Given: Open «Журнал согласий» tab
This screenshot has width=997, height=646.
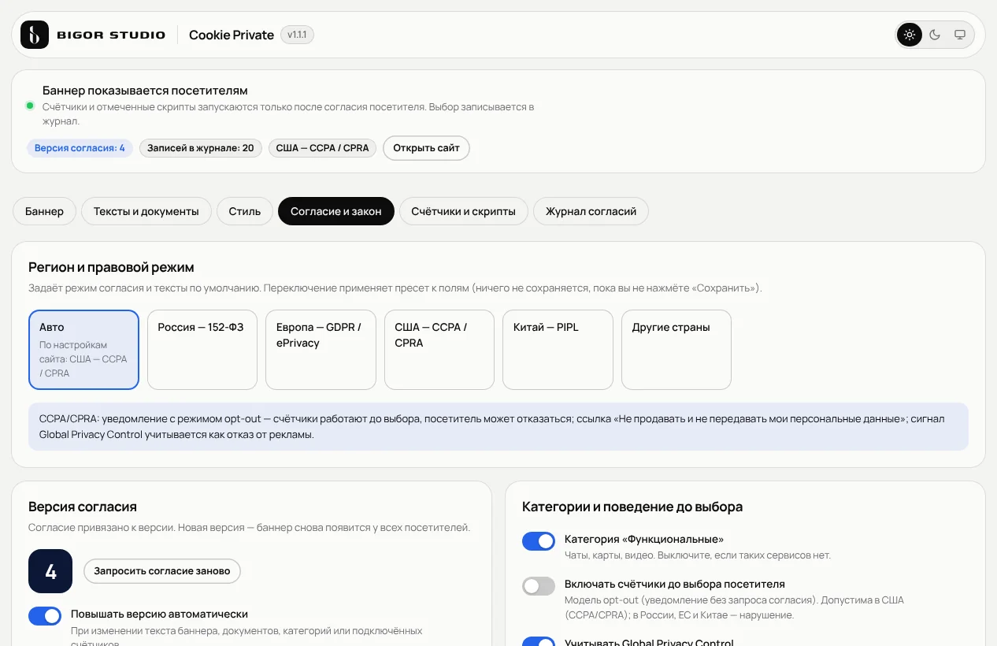Looking at the screenshot, I should pyautogui.click(x=591, y=211).
